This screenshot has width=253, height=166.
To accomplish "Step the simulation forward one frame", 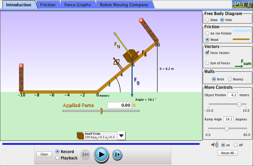I will coord(117,155).
